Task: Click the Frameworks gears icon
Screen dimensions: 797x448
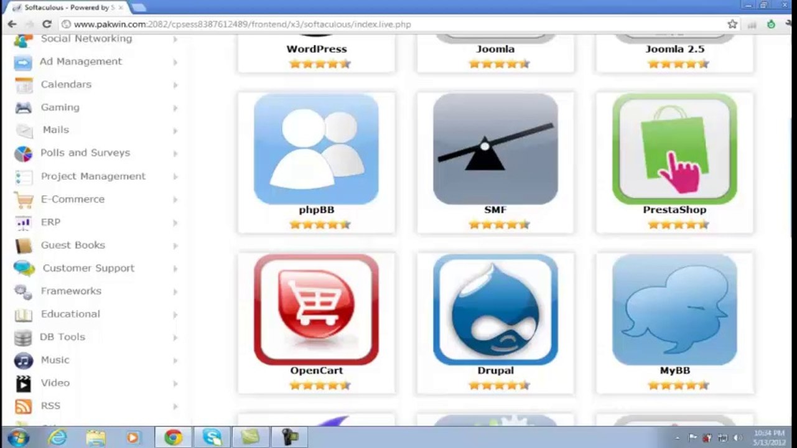Action: click(23, 292)
